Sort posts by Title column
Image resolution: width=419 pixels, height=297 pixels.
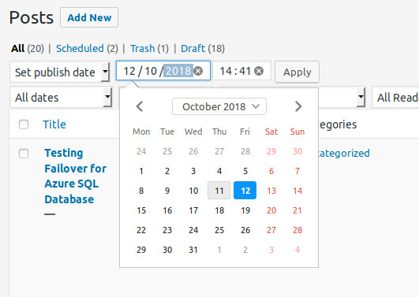click(x=54, y=124)
